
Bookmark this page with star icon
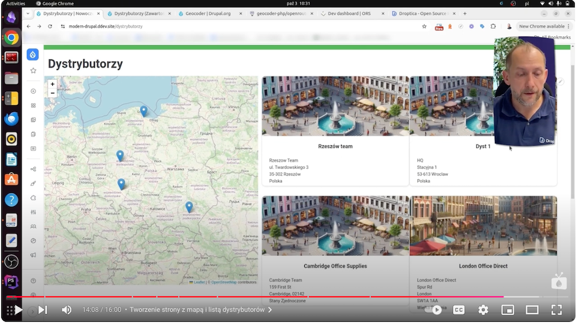424,26
